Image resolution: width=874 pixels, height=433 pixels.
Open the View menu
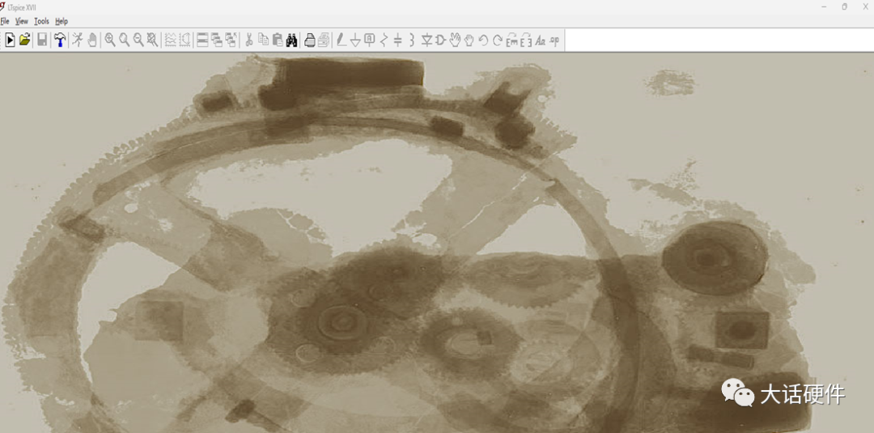click(x=22, y=21)
